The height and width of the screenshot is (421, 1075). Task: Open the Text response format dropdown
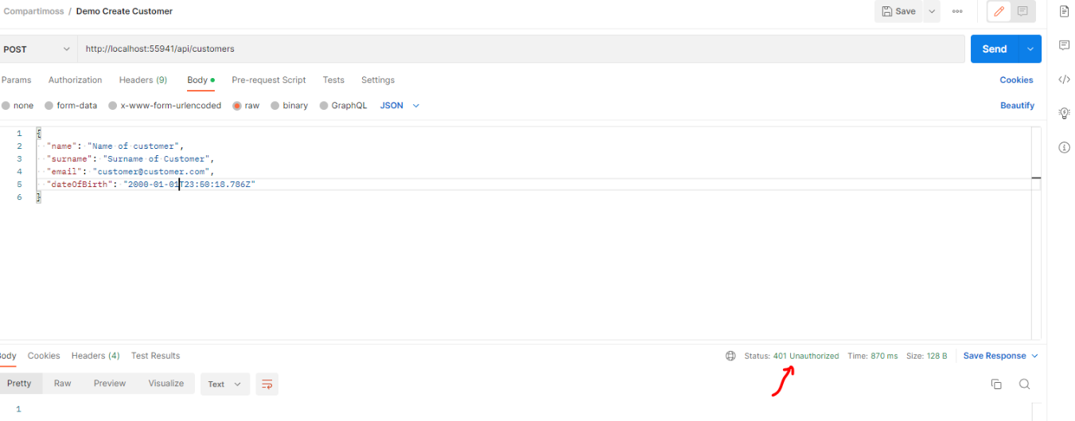224,384
